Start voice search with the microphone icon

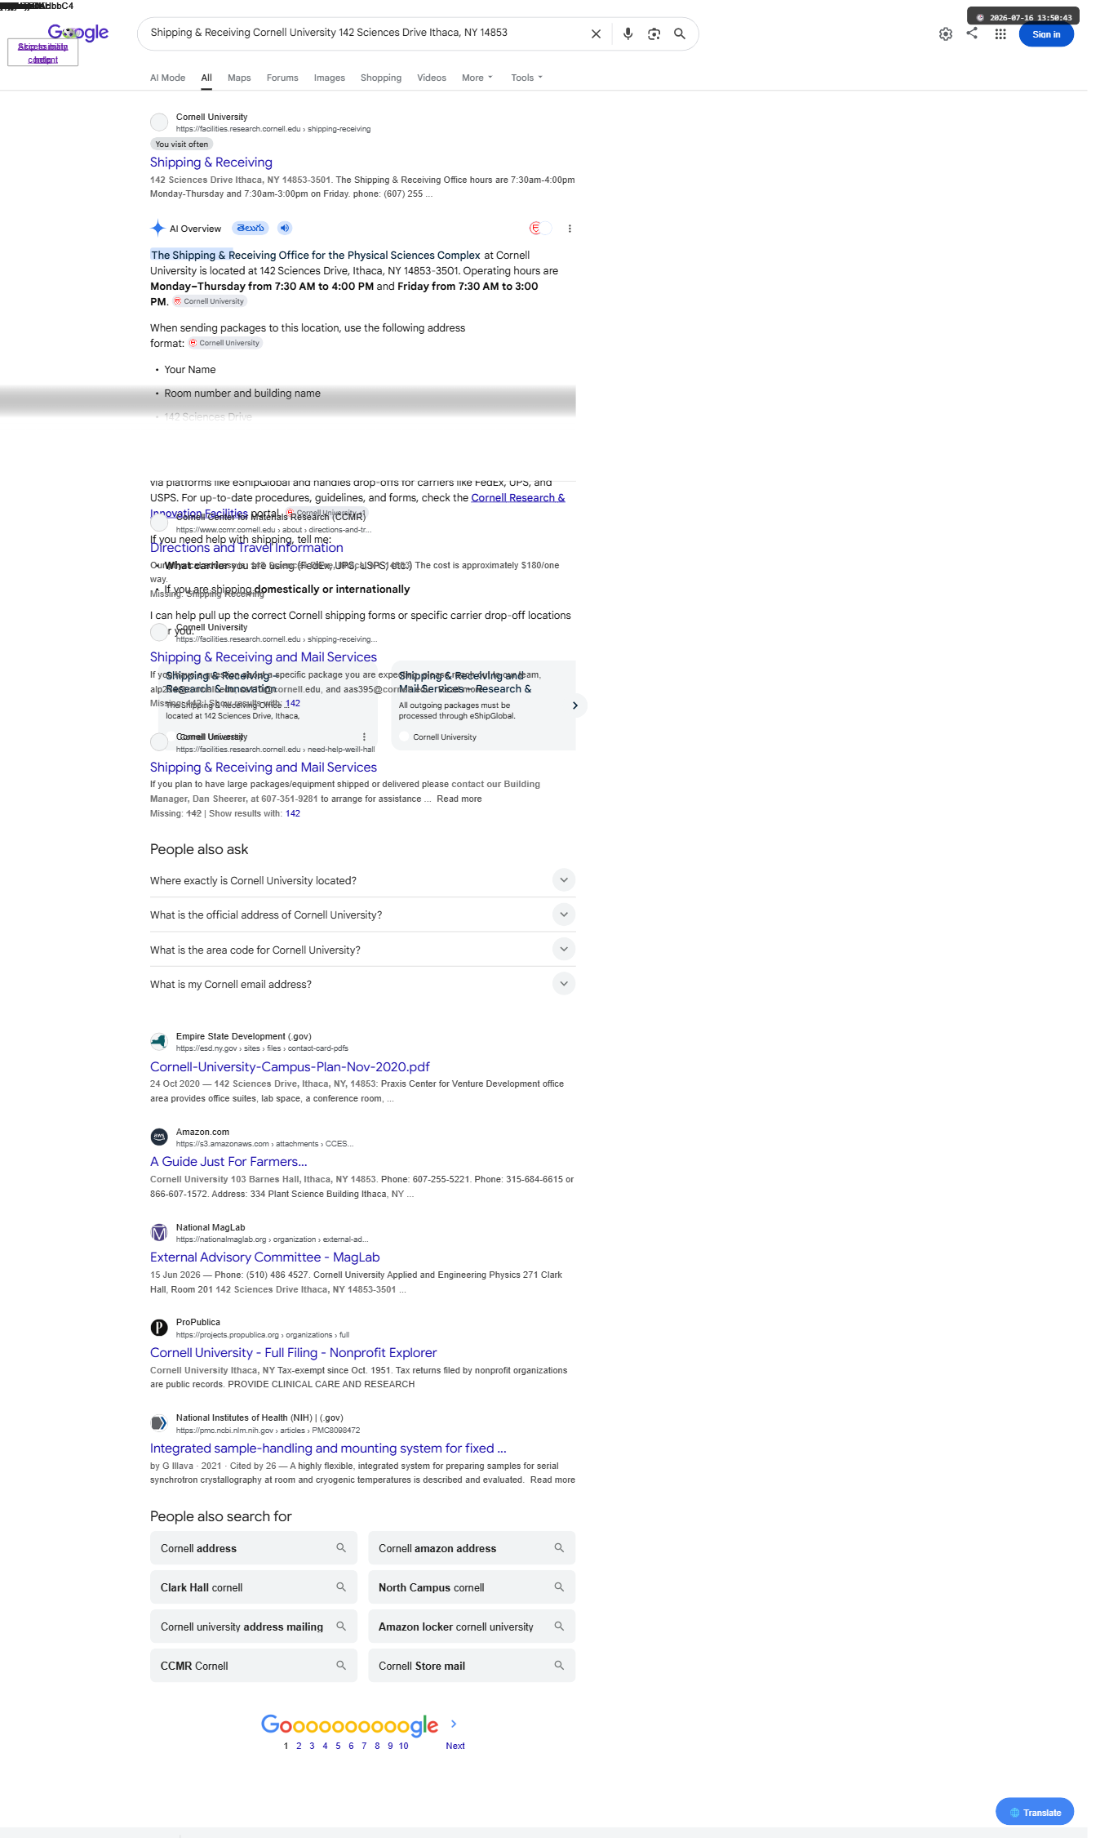(628, 34)
